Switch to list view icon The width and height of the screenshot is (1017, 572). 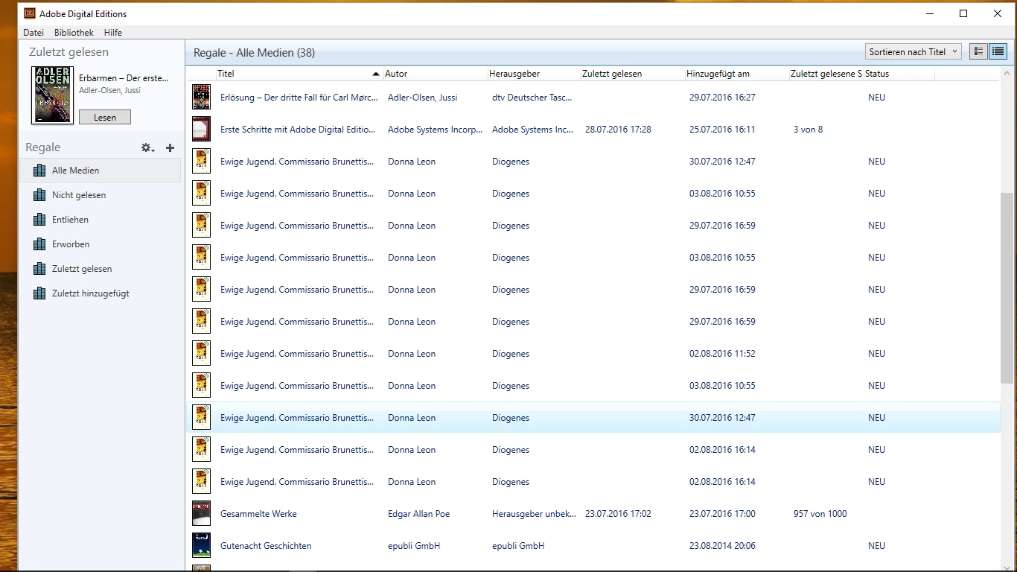(x=998, y=51)
